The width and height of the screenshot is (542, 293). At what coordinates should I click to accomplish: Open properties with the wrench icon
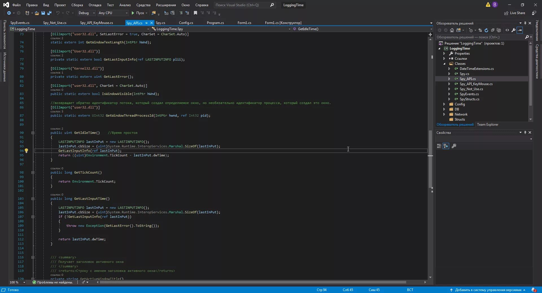coord(514,30)
